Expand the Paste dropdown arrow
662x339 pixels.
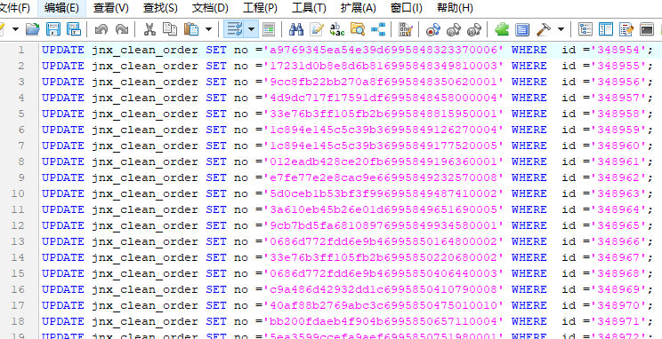208,29
